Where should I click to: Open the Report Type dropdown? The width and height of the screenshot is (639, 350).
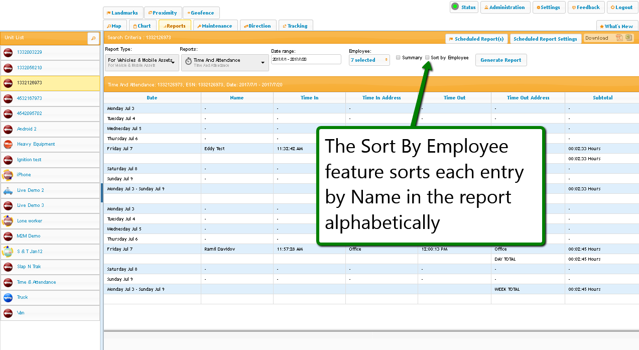[x=142, y=62]
